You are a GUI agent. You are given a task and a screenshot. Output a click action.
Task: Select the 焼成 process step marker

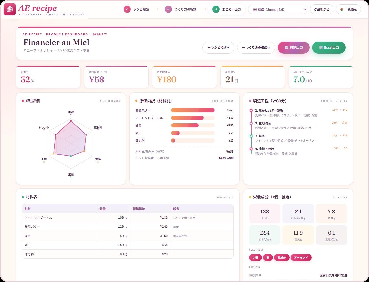[251, 136]
